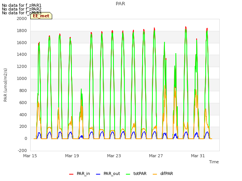The width and height of the screenshot is (242, 181).
Task: Toggle totPAR series in legend
Action: tap(136, 173)
